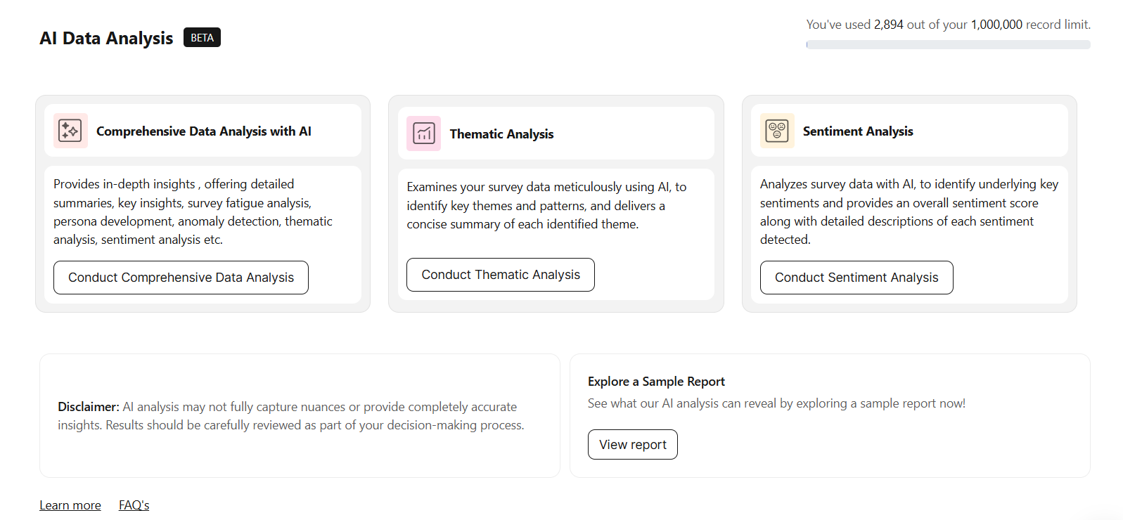The height and width of the screenshot is (520, 1123).
Task: Select the Thematic Analysis card heading
Action: point(502,134)
